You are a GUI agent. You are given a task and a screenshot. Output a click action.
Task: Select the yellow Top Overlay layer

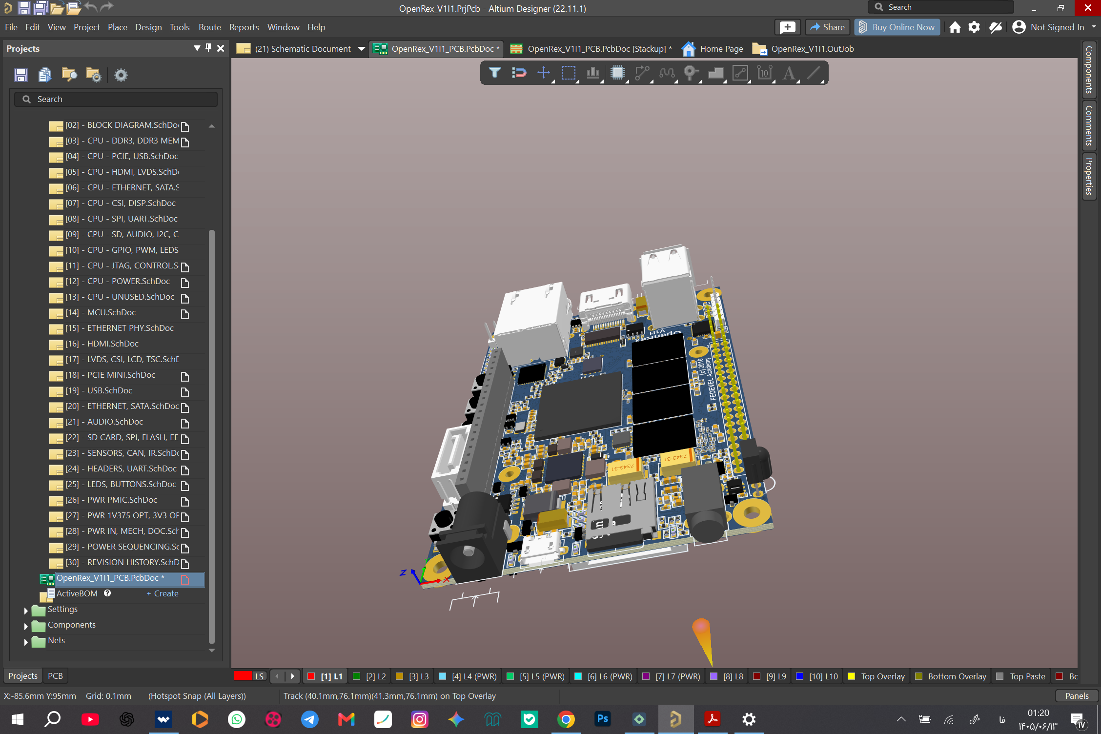click(x=877, y=676)
